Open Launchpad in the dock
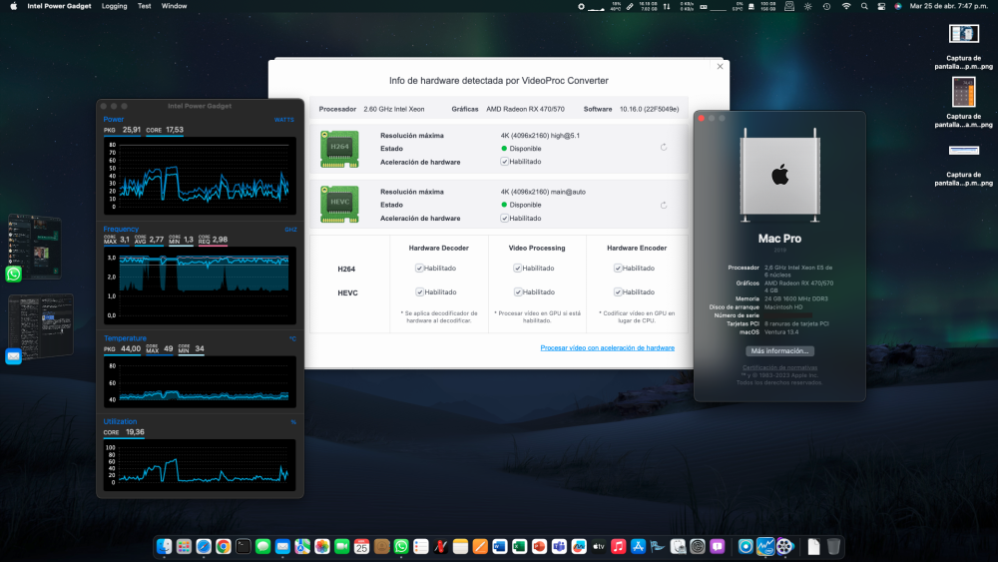 (184, 546)
